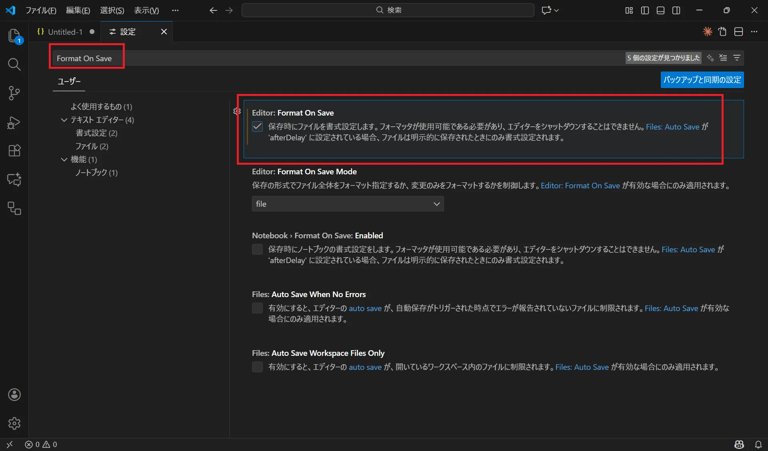Click the Manage gear icon at bottom left

[14, 423]
